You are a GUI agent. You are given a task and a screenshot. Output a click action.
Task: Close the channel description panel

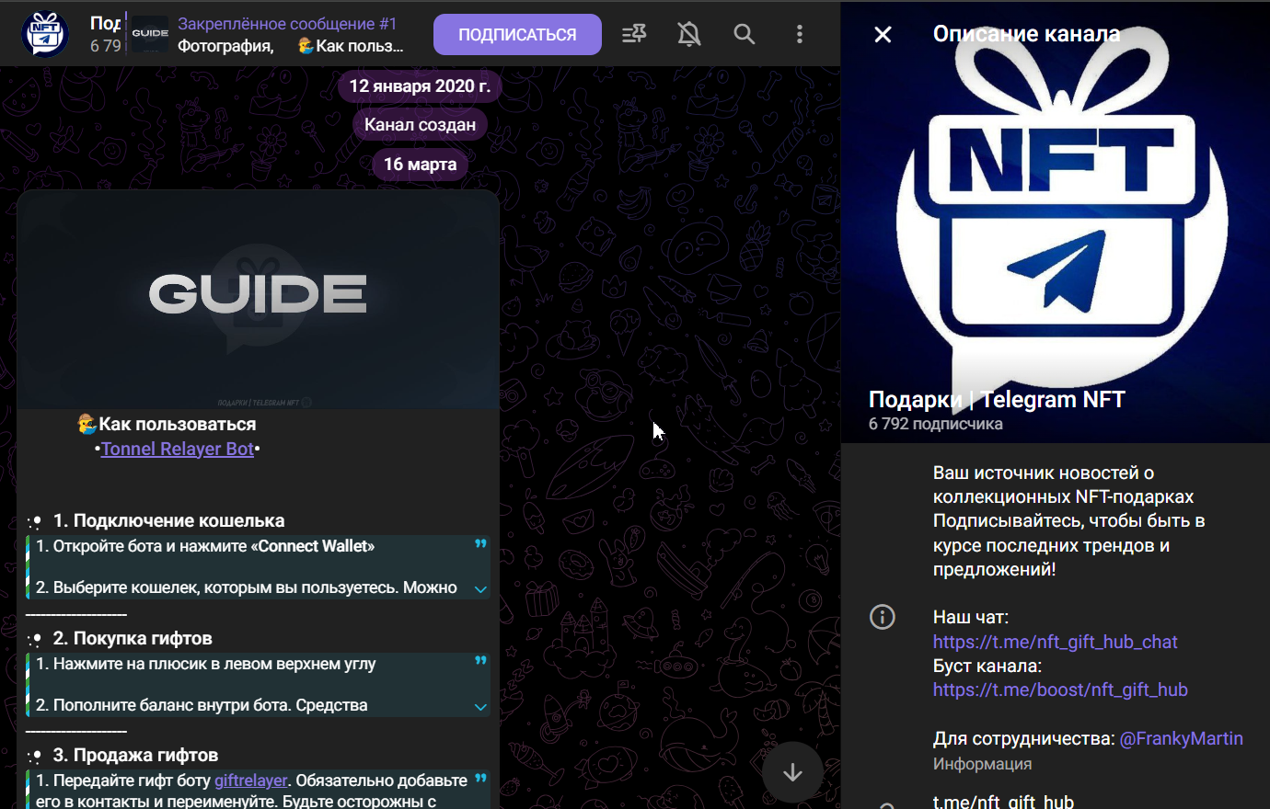pos(883,35)
